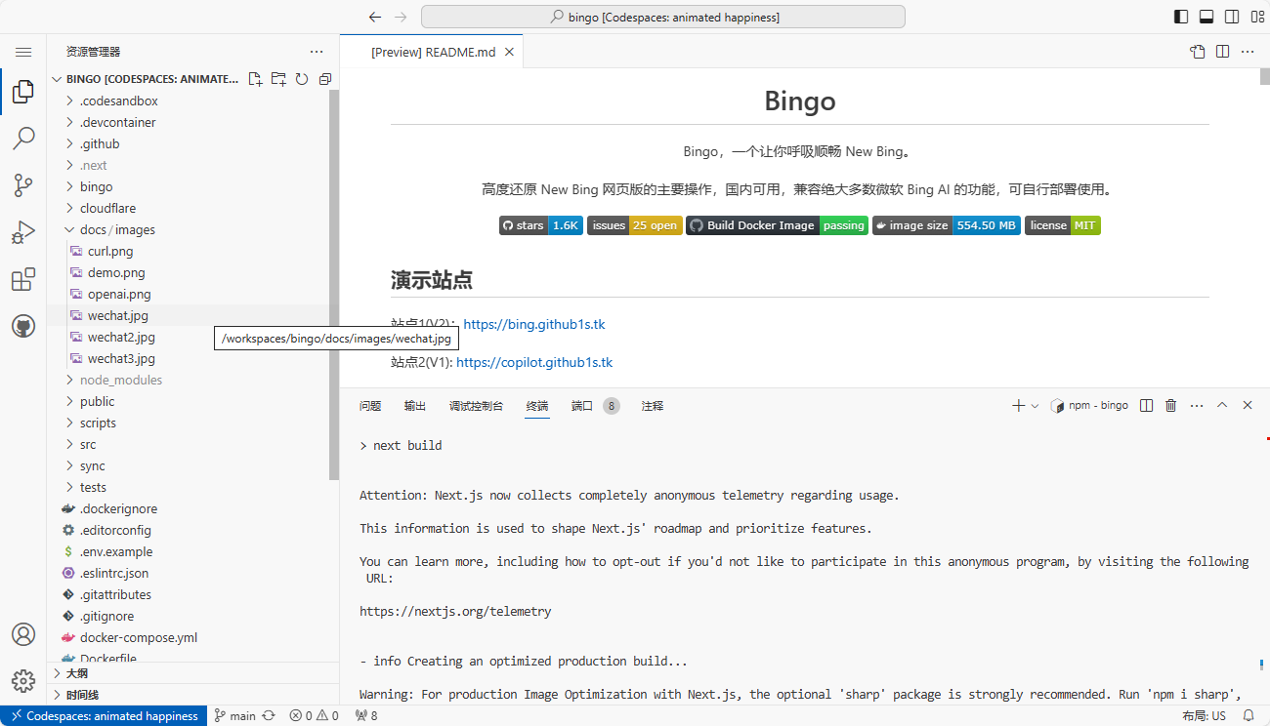The image size is (1270, 726).
Task: Click the command center search box
Action: 663,17
